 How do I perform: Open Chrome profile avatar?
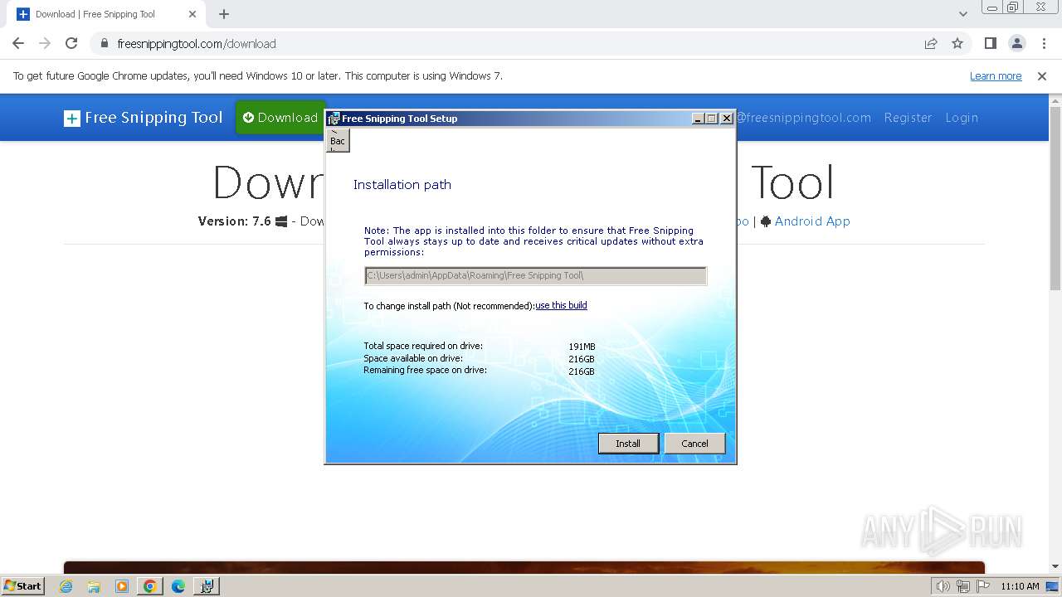click(x=1016, y=43)
